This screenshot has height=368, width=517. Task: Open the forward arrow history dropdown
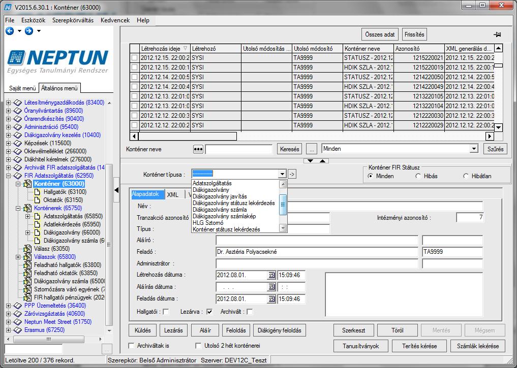(39, 31)
